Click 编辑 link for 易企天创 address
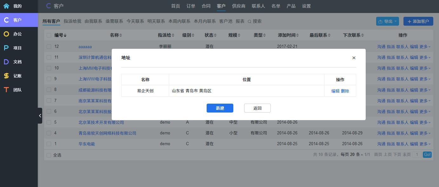Image resolution: width=439 pixels, height=187 pixels. (335, 91)
